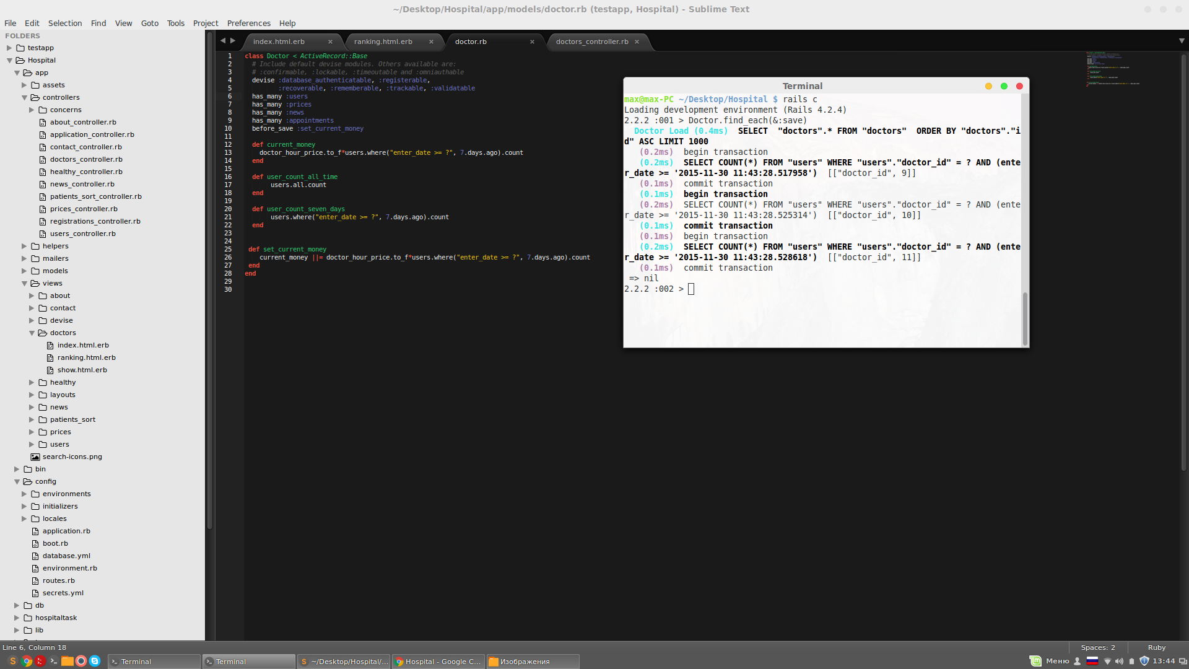
Task: Expand the db folder
Action: [x=17, y=605]
